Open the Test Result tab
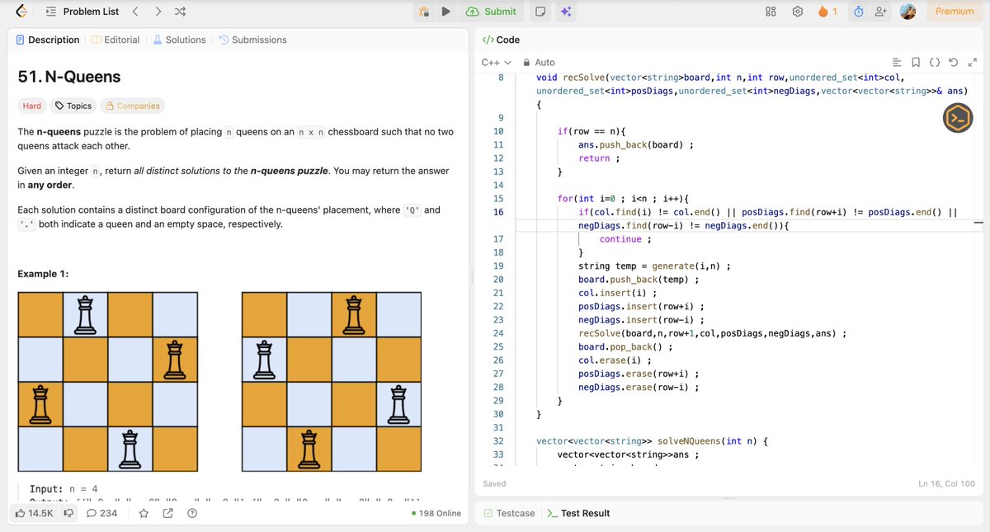The image size is (990, 532). tap(579, 513)
